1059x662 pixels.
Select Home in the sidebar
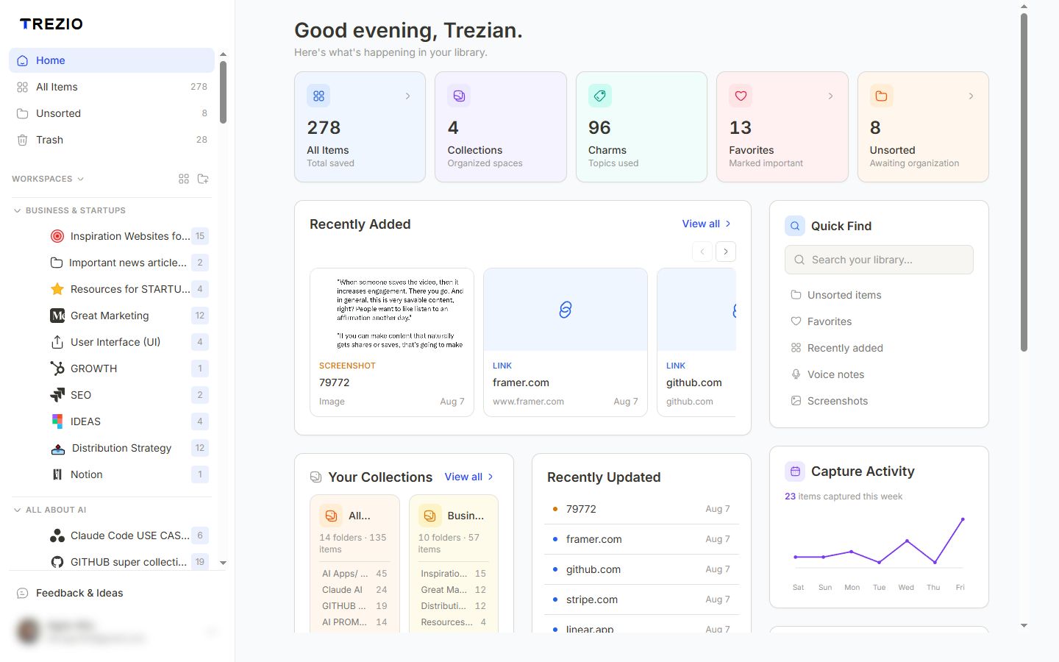112,60
